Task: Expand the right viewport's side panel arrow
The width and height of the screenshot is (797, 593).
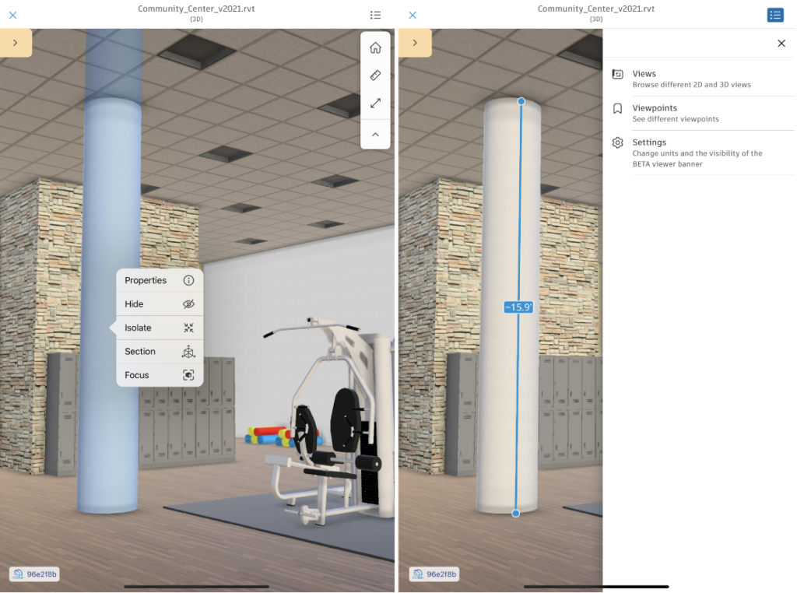Action: 415,43
